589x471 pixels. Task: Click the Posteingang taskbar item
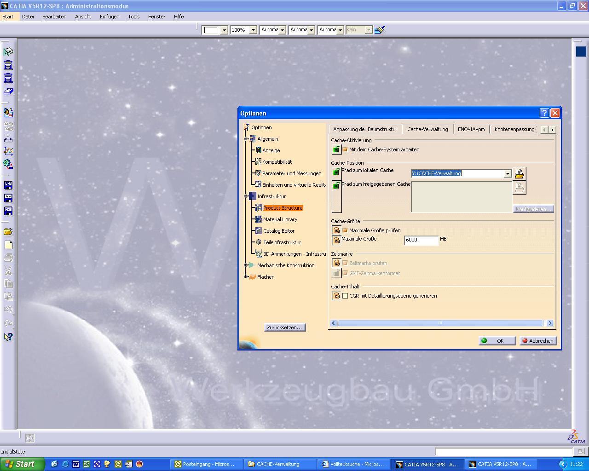coord(206,464)
